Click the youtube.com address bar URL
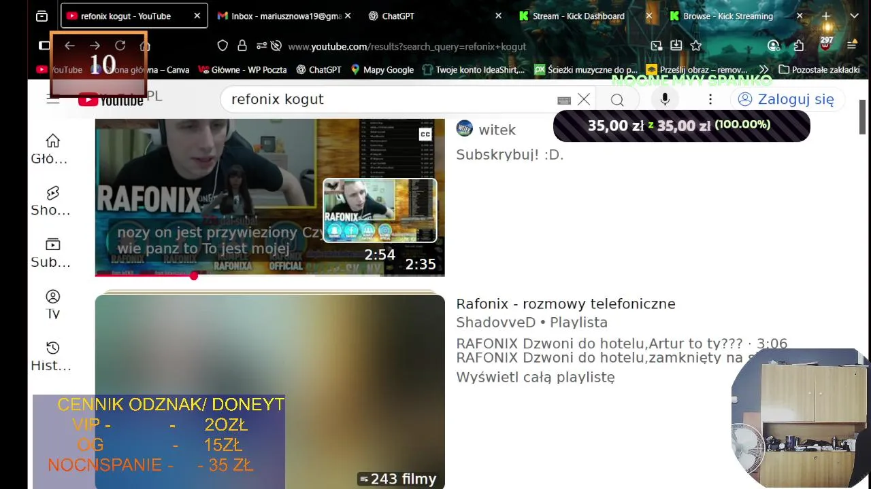 [407, 46]
